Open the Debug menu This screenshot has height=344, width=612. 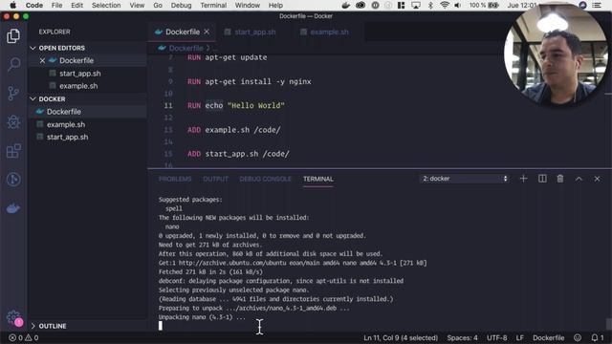point(181,5)
